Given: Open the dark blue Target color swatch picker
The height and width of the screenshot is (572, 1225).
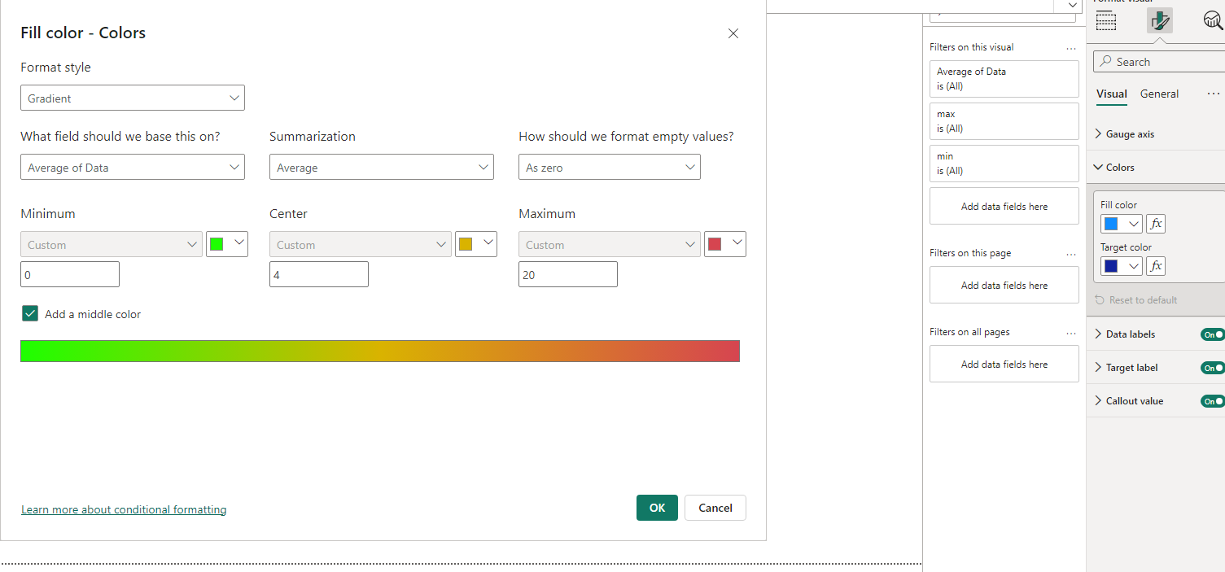Looking at the screenshot, I should click(1122, 266).
